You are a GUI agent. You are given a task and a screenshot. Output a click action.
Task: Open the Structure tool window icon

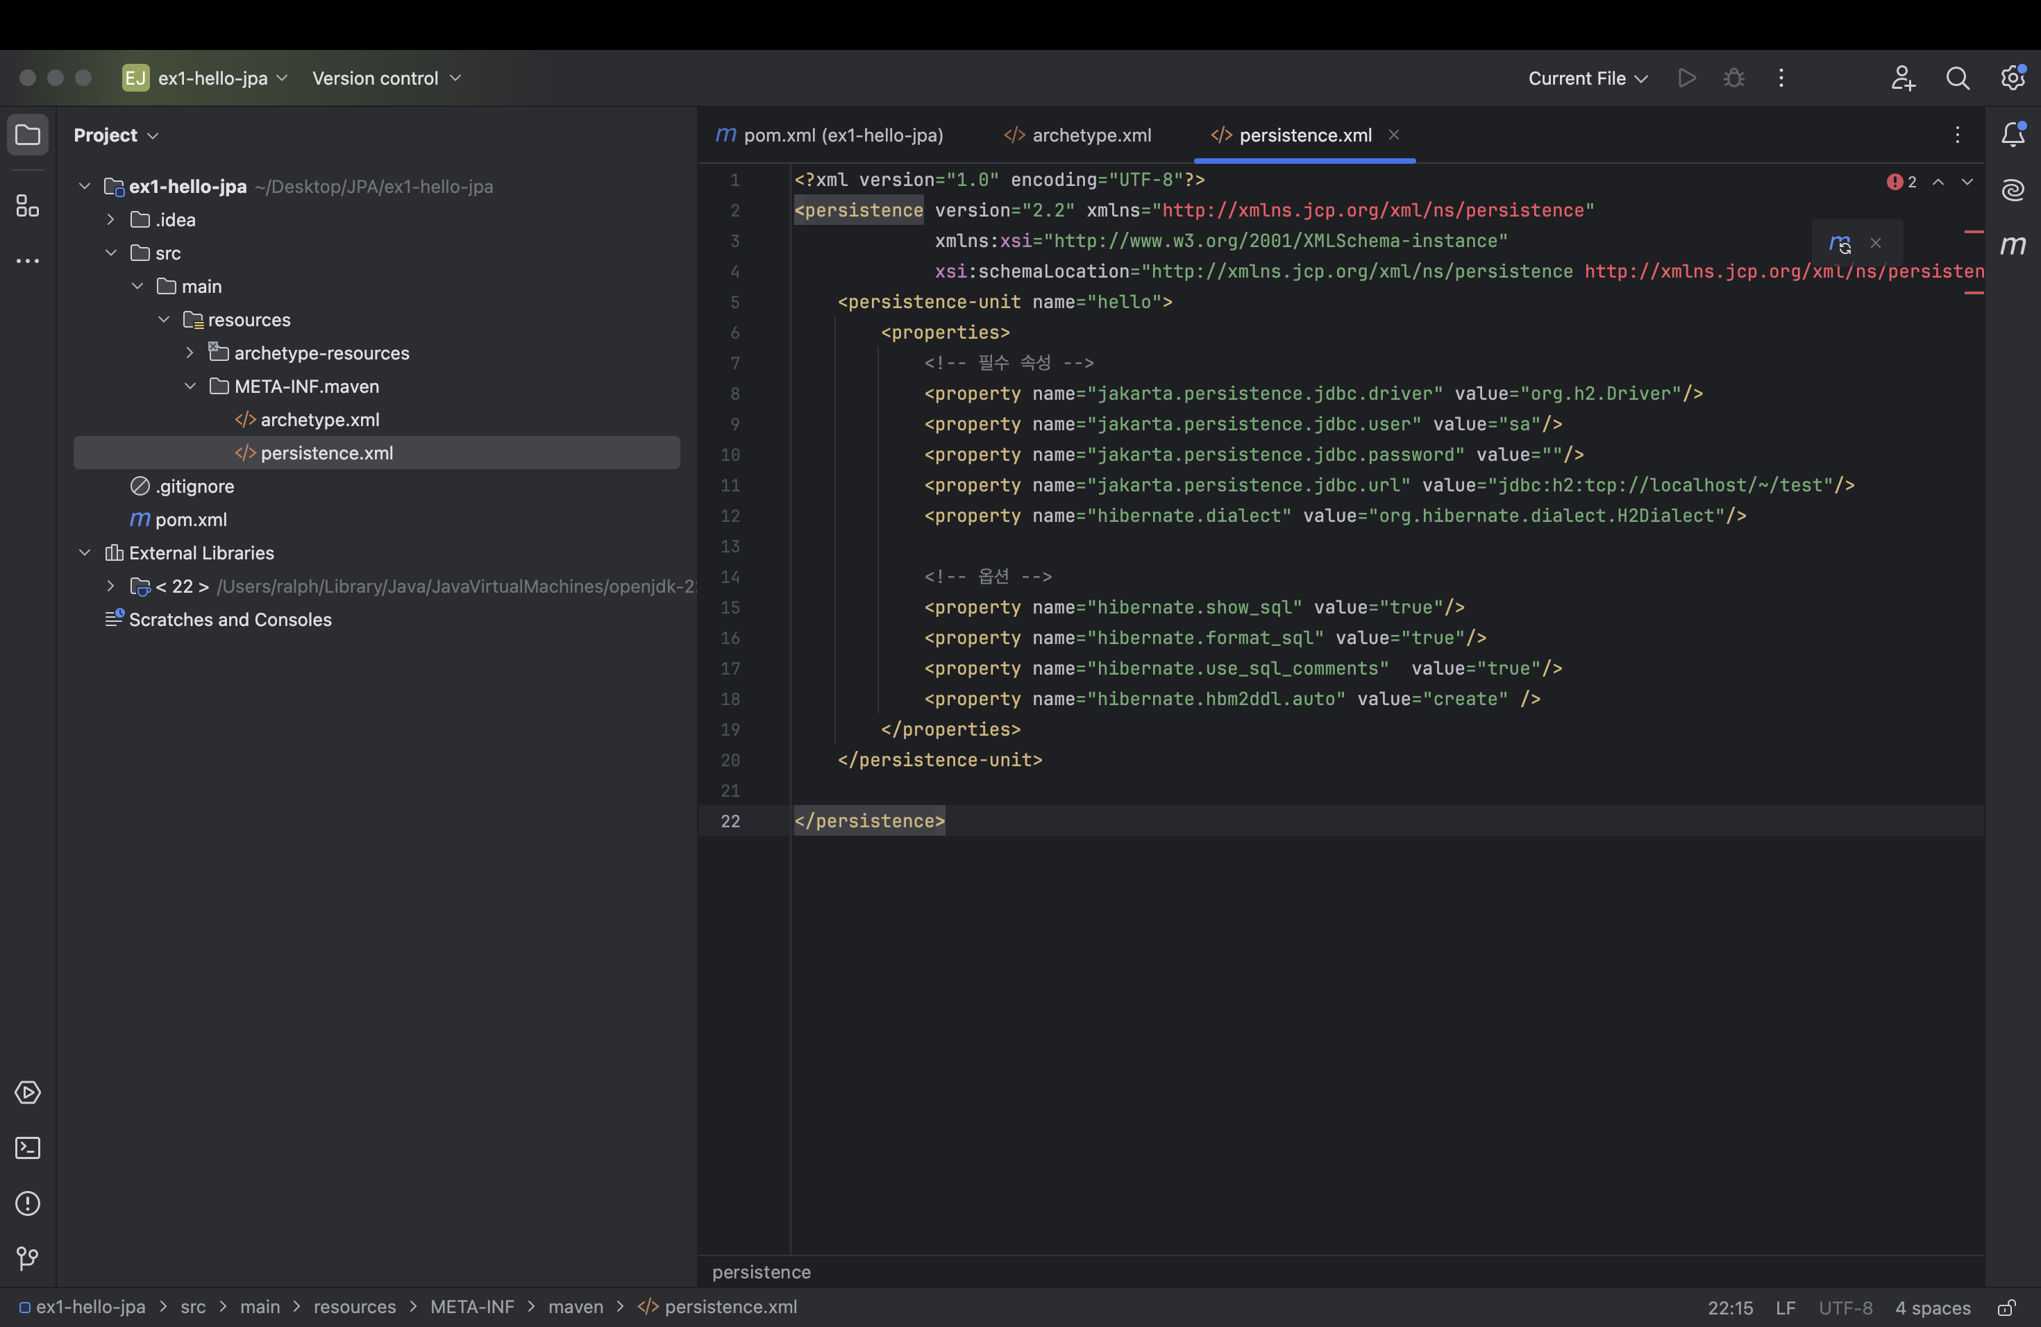pyautogui.click(x=28, y=205)
